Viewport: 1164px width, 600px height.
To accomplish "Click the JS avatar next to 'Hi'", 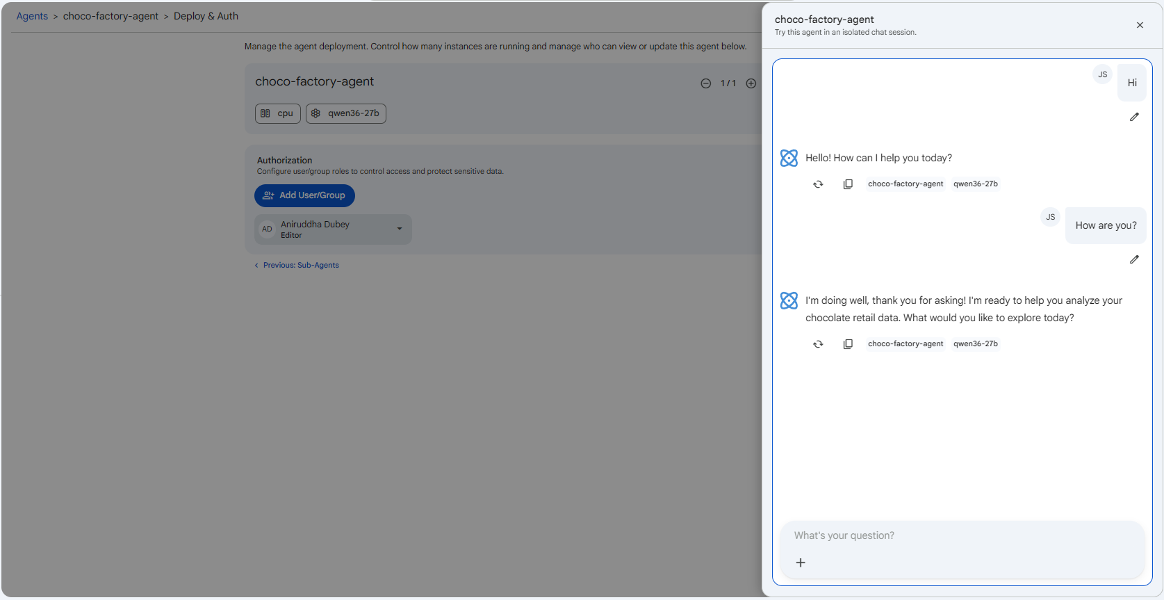I will [x=1103, y=74].
